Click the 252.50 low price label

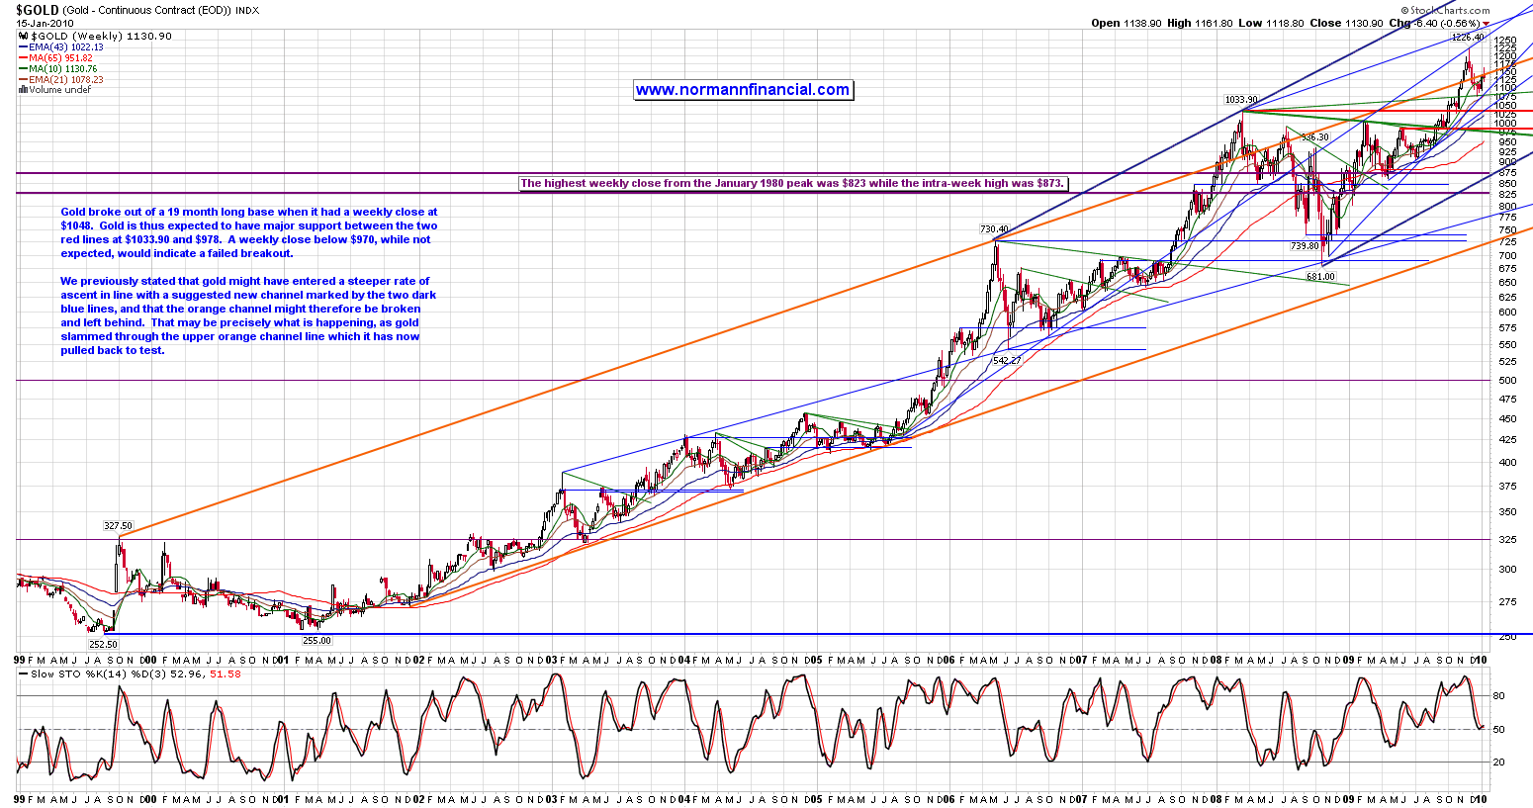(x=103, y=643)
